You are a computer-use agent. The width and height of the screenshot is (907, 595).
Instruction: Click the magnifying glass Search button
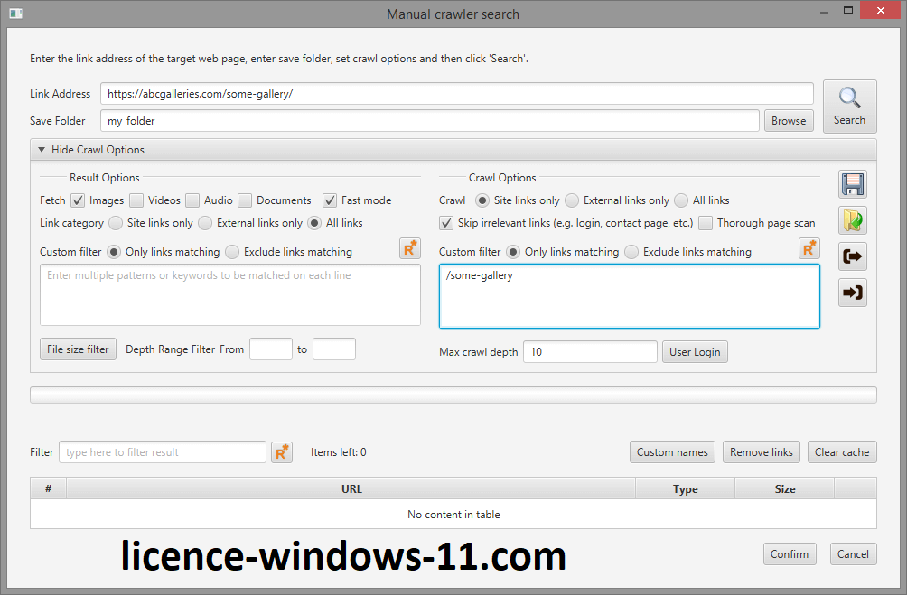pos(849,107)
